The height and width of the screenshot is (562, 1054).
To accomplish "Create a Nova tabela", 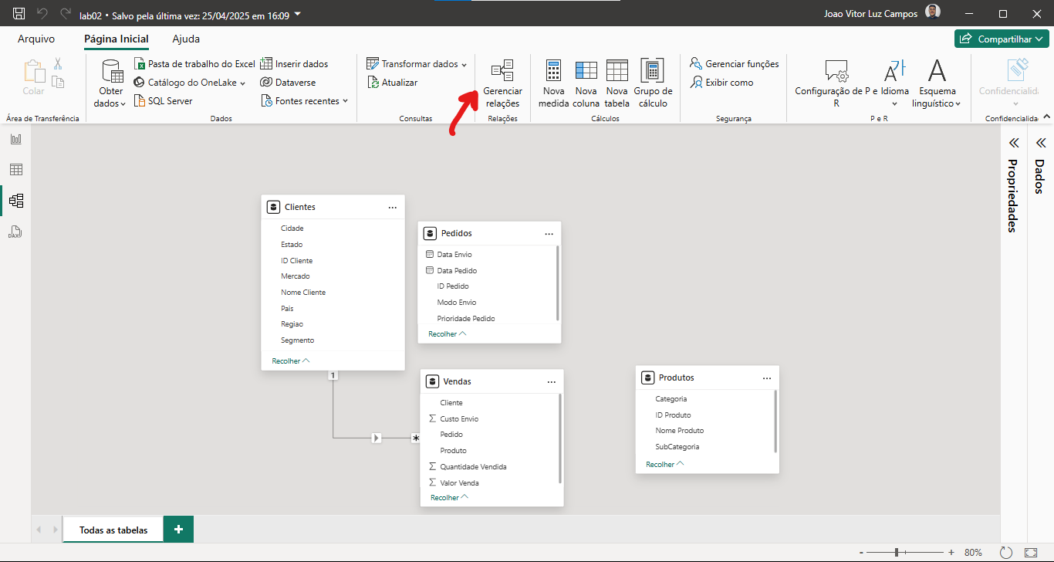I will 617,83.
